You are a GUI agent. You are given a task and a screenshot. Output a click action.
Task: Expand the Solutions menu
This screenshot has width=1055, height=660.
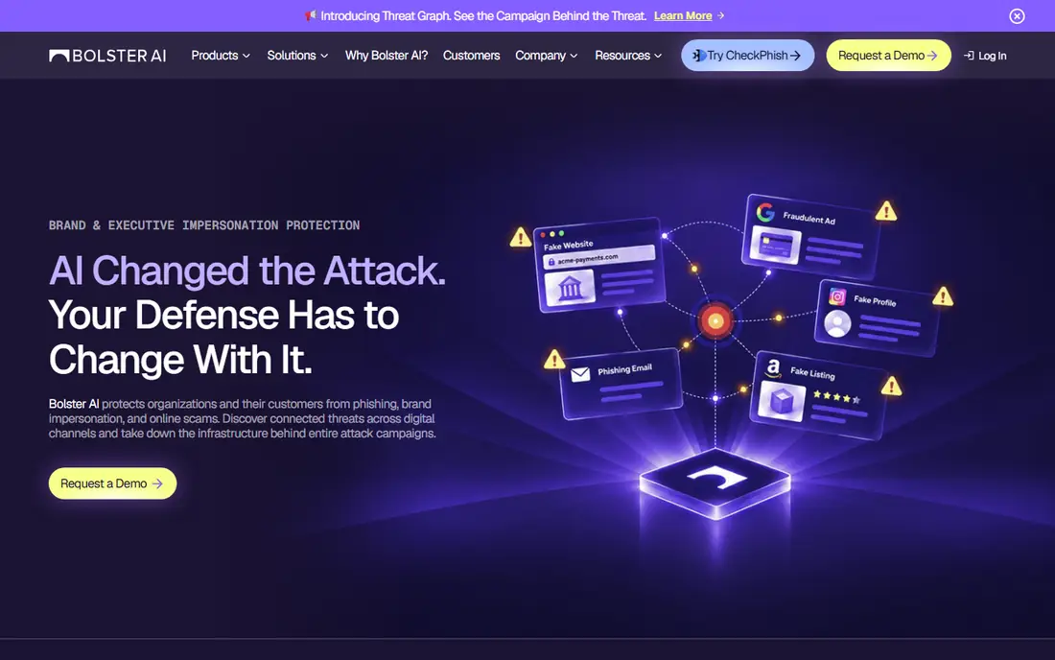[297, 56]
